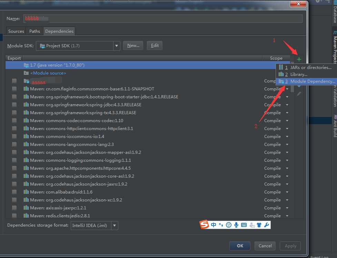Open the Scope dropdown for jackson-mapper-asl:1.9.2
The width and height of the screenshot is (337, 258).
pos(287,152)
